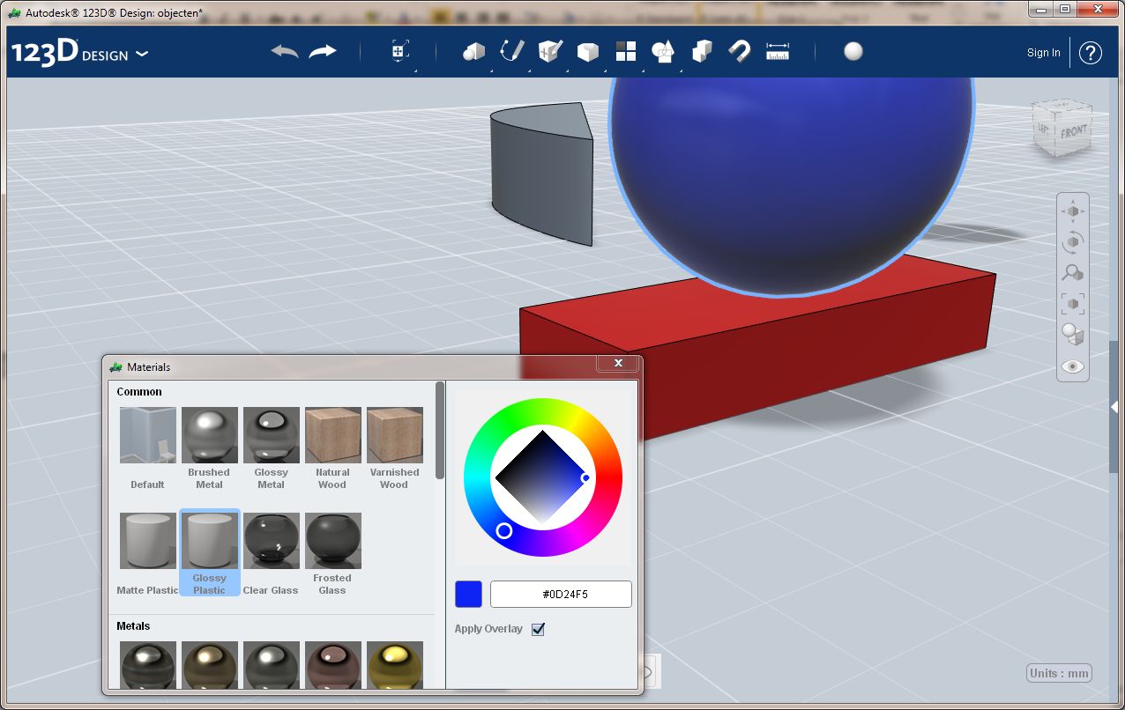
Task: Click the Sign In link
Action: [1044, 53]
